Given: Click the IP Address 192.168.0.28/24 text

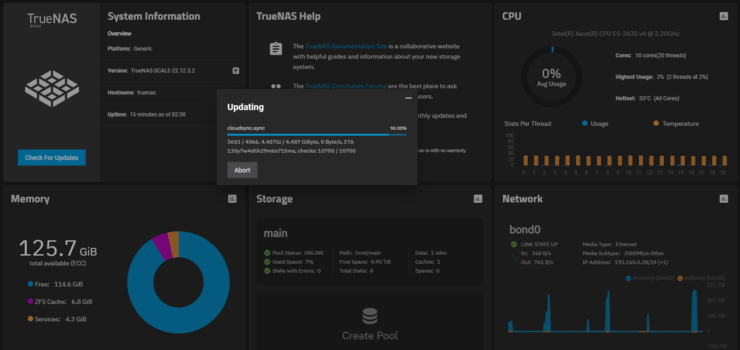Looking at the screenshot, I should tap(625, 262).
